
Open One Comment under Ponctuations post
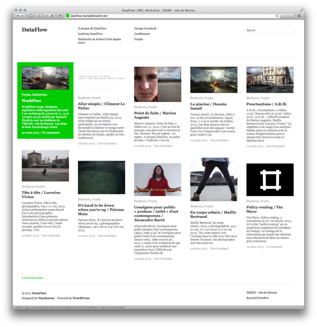pos(275,146)
